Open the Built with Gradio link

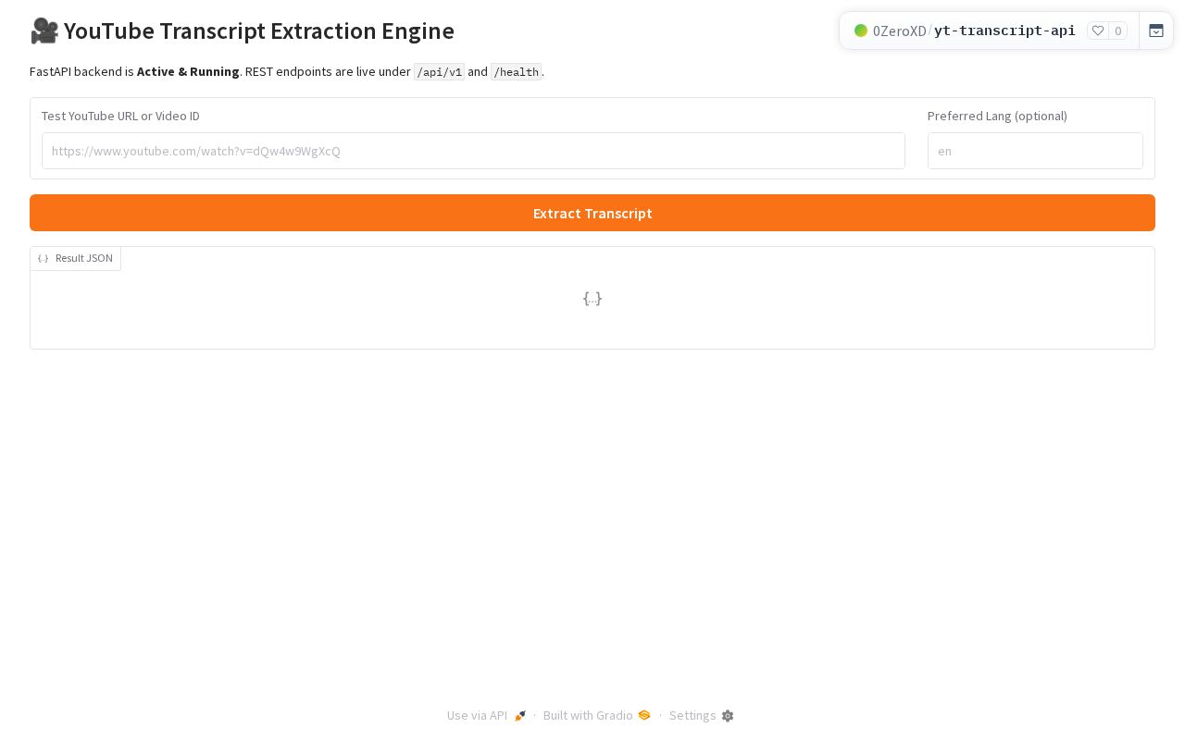pyautogui.click(x=597, y=715)
